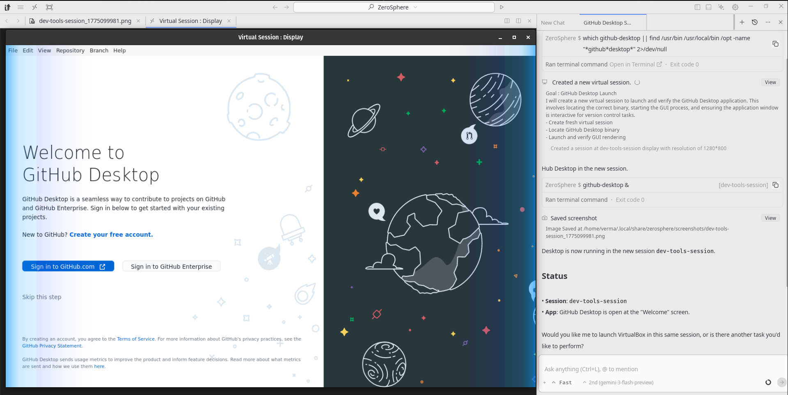Switch to the New Chat tab
This screenshot has width=788, height=395.
tap(553, 23)
